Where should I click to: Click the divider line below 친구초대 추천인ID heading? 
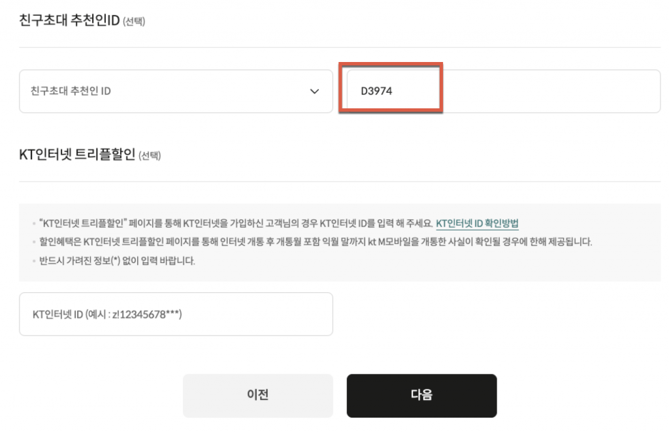pyautogui.click(x=340, y=47)
